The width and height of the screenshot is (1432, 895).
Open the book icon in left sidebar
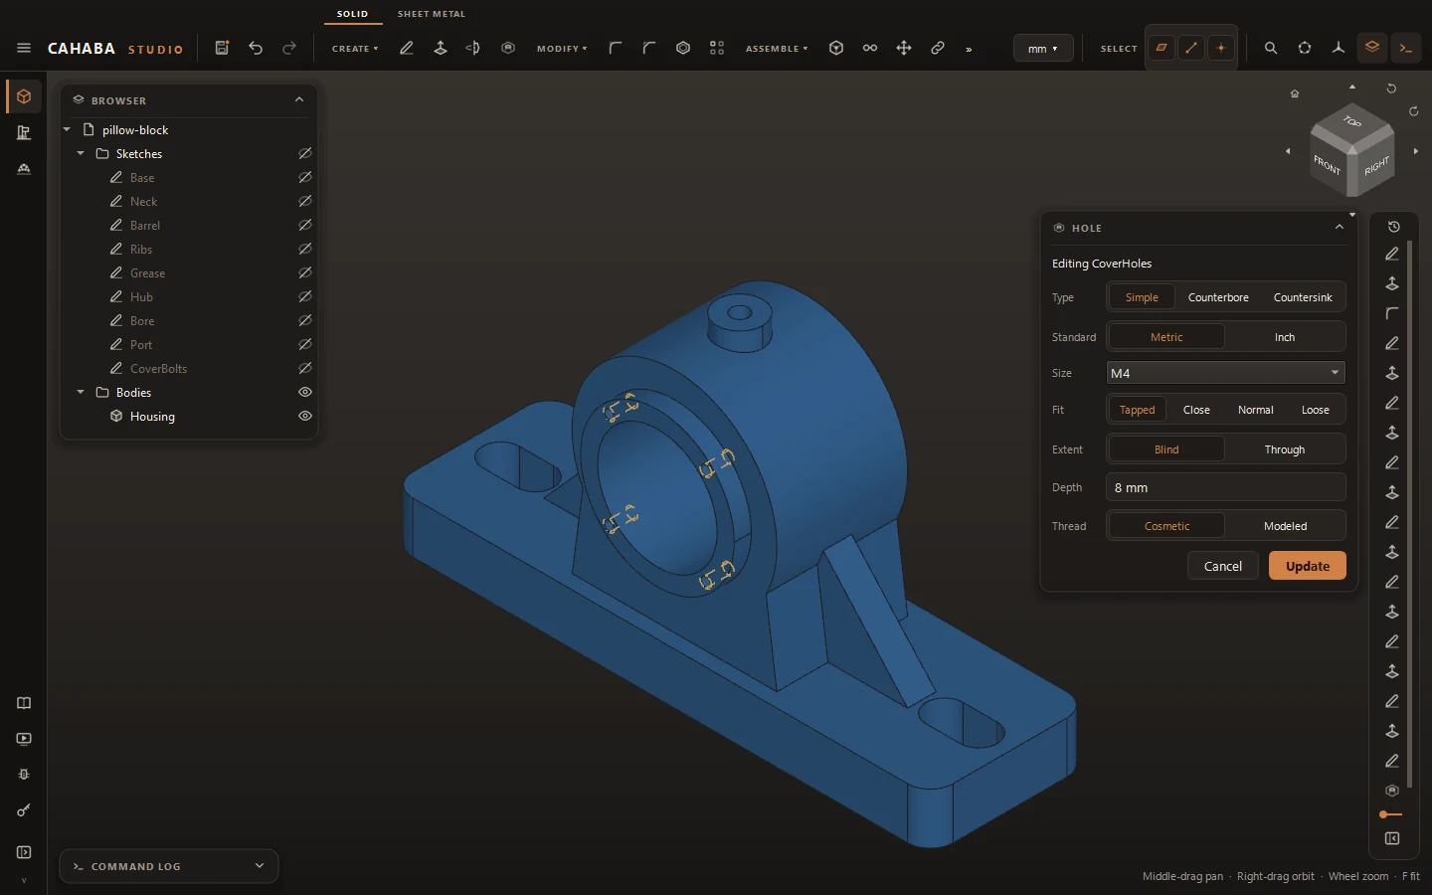[x=24, y=703]
